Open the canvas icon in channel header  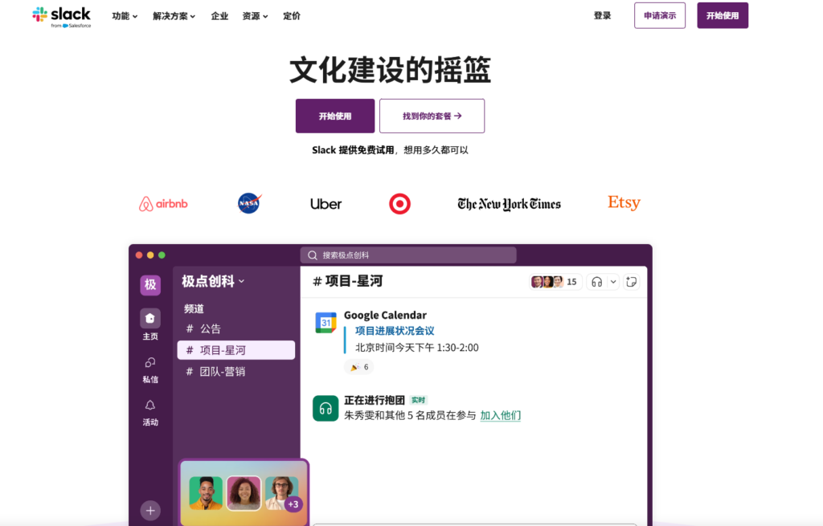631,282
